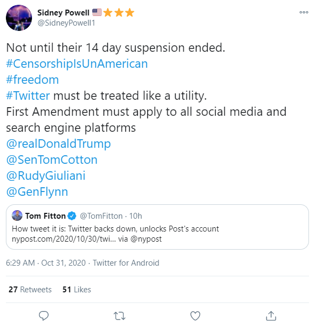The width and height of the screenshot is (317, 327).
Task: Click Tom Fitton's blue verified badge
Action: 72,216
